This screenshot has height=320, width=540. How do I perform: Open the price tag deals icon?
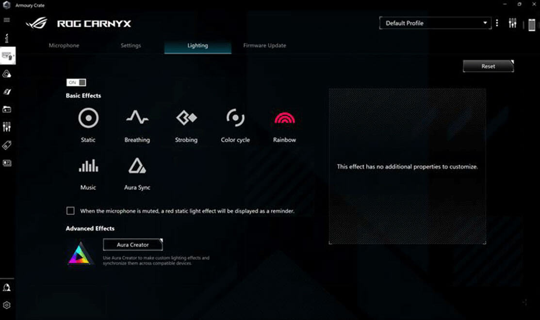point(6,145)
